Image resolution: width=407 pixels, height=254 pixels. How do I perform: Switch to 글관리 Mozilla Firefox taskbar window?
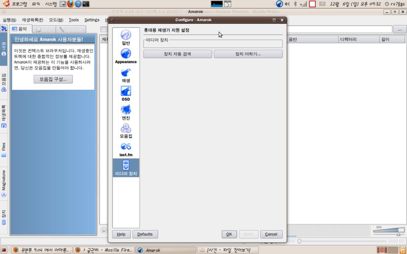[104, 250]
